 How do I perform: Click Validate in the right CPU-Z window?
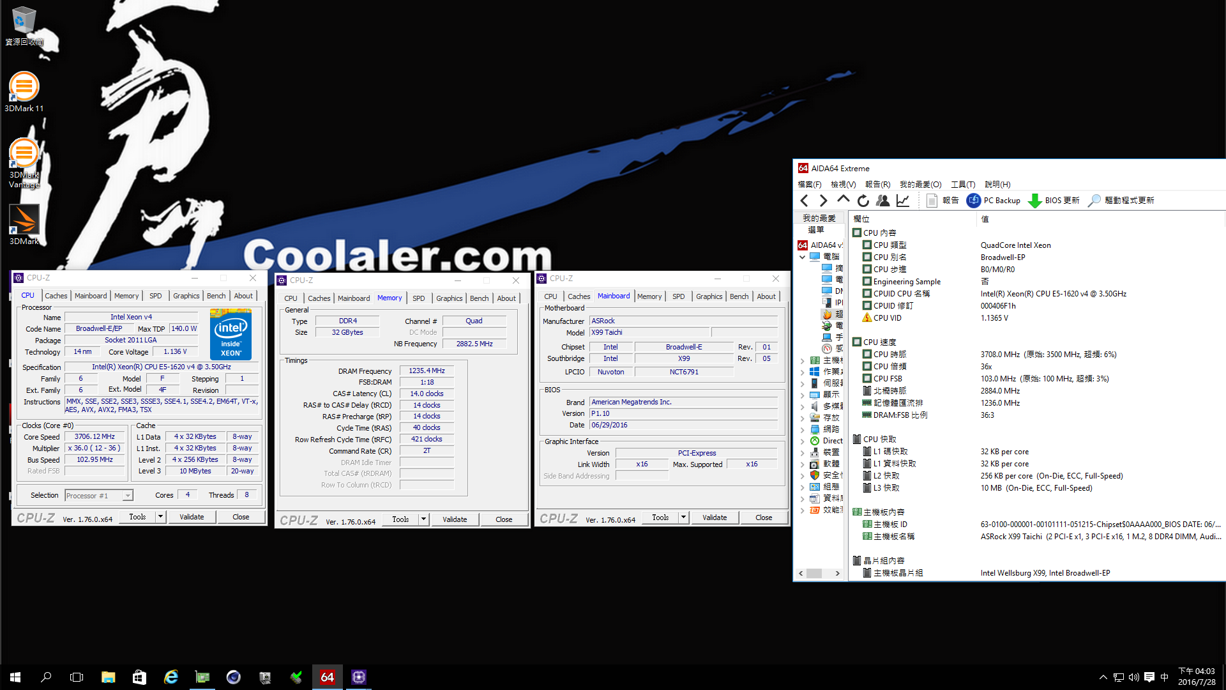point(715,517)
